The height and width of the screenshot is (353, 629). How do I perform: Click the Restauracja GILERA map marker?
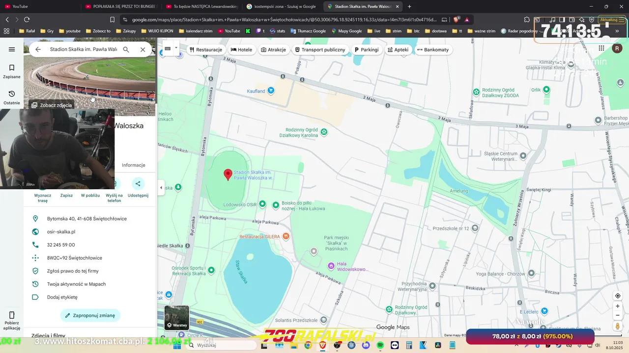point(286,236)
